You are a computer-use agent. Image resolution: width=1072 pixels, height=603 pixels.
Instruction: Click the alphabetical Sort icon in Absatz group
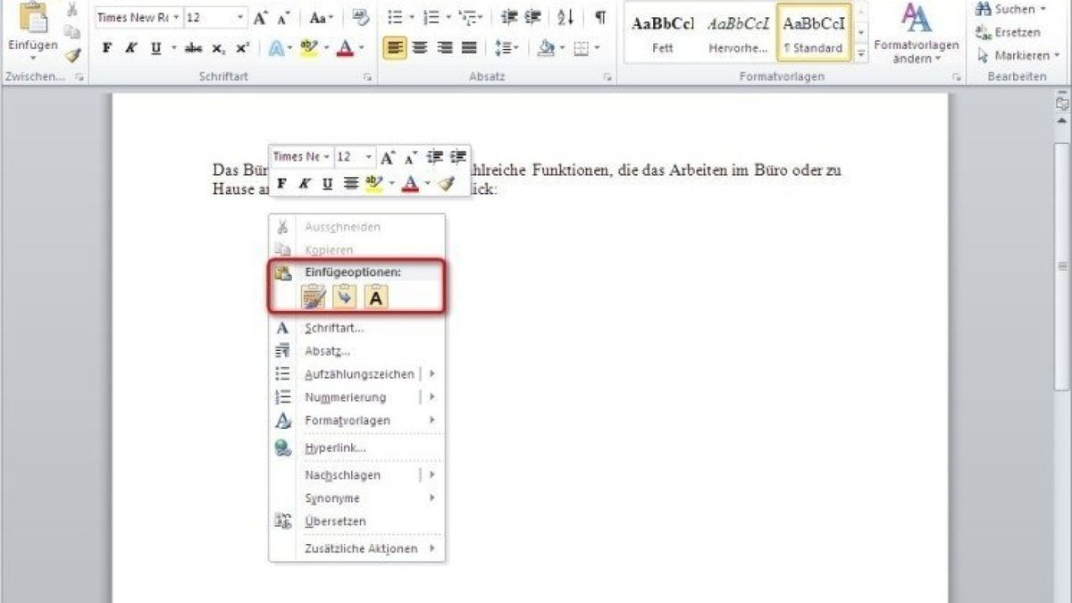[564, 18]
